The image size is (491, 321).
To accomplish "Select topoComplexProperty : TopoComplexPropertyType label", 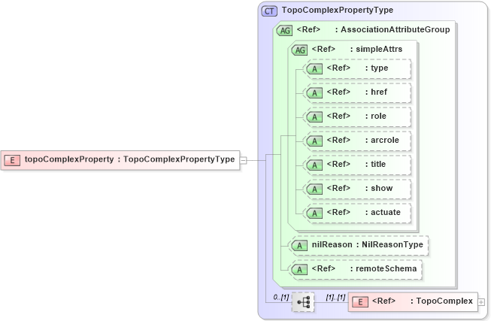I will 129,159.
